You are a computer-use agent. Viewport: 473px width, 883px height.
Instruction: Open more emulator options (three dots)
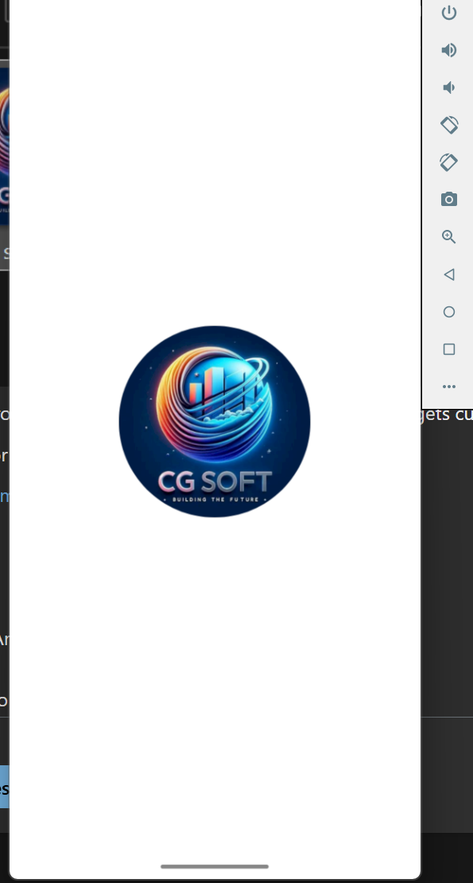point(449,387)
